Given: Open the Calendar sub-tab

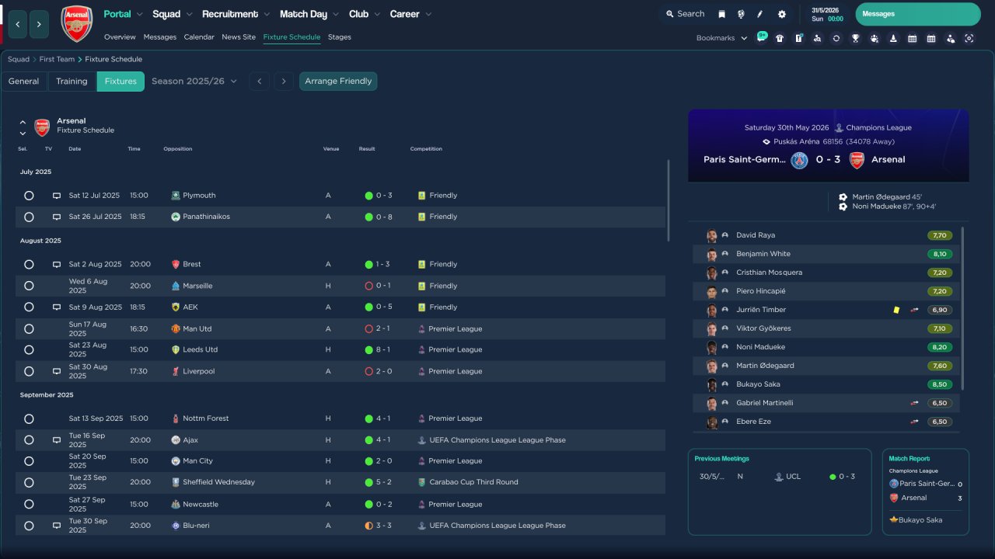Looking at the screenshot, I should tap(199, 37).
